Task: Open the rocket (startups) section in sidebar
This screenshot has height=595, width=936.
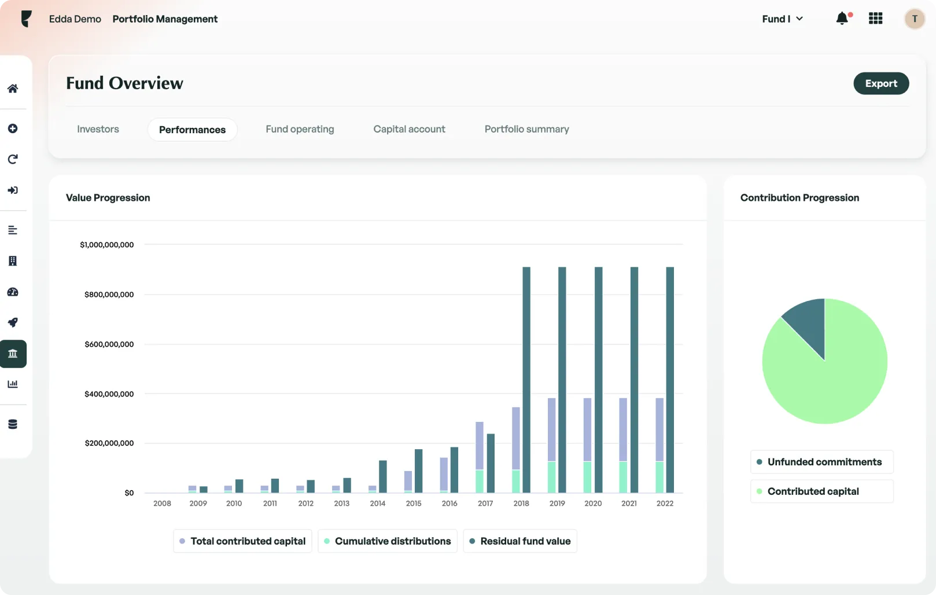Action: [13, 322]
